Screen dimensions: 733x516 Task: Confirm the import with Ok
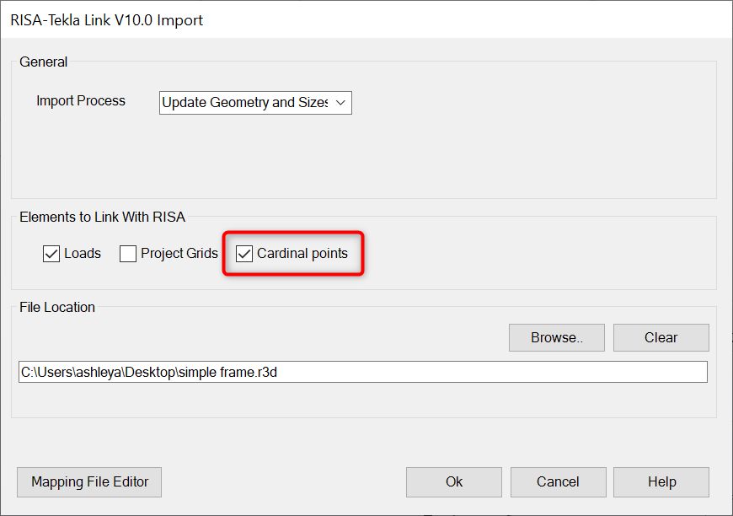(x=454, y=482)
